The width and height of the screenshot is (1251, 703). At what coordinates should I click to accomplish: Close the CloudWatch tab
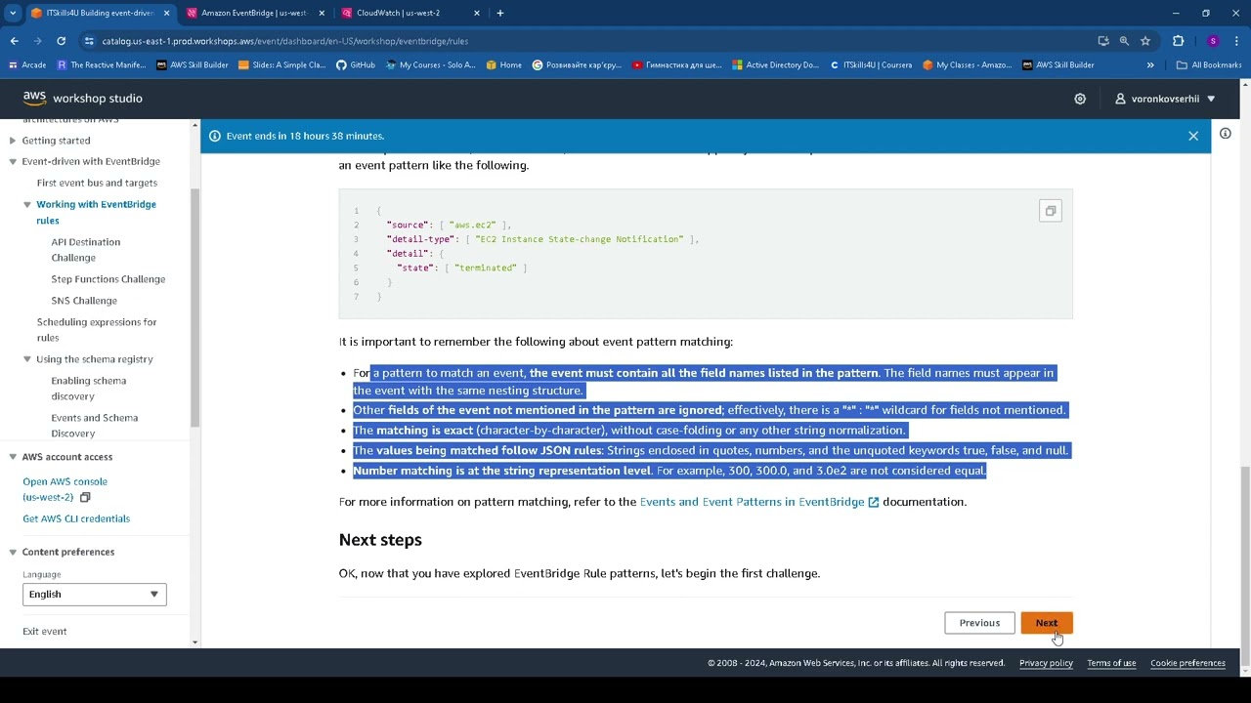477,13
